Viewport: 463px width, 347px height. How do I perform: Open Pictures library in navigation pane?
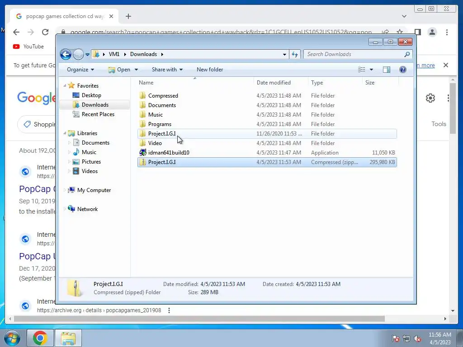pyautogui.click(x=91, y=162)
